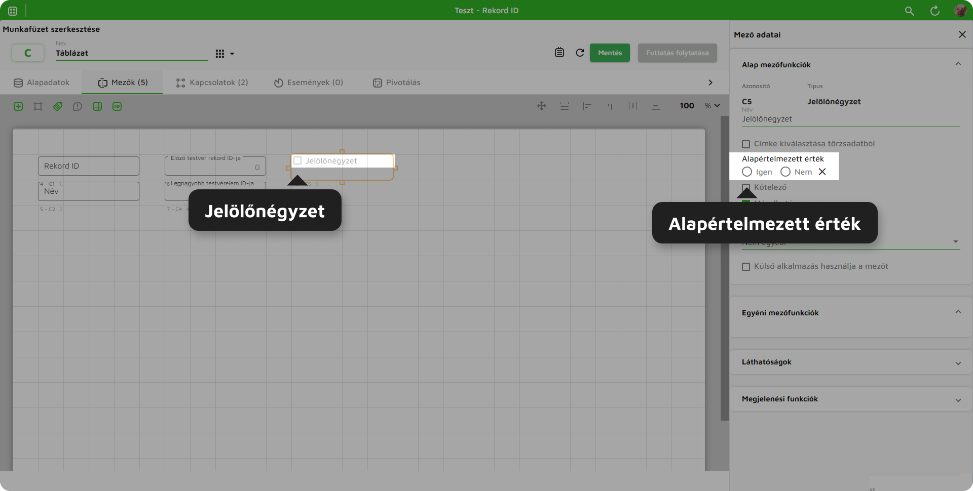Click the green label tag icon
973x491 pixels.
coord(58,106)
